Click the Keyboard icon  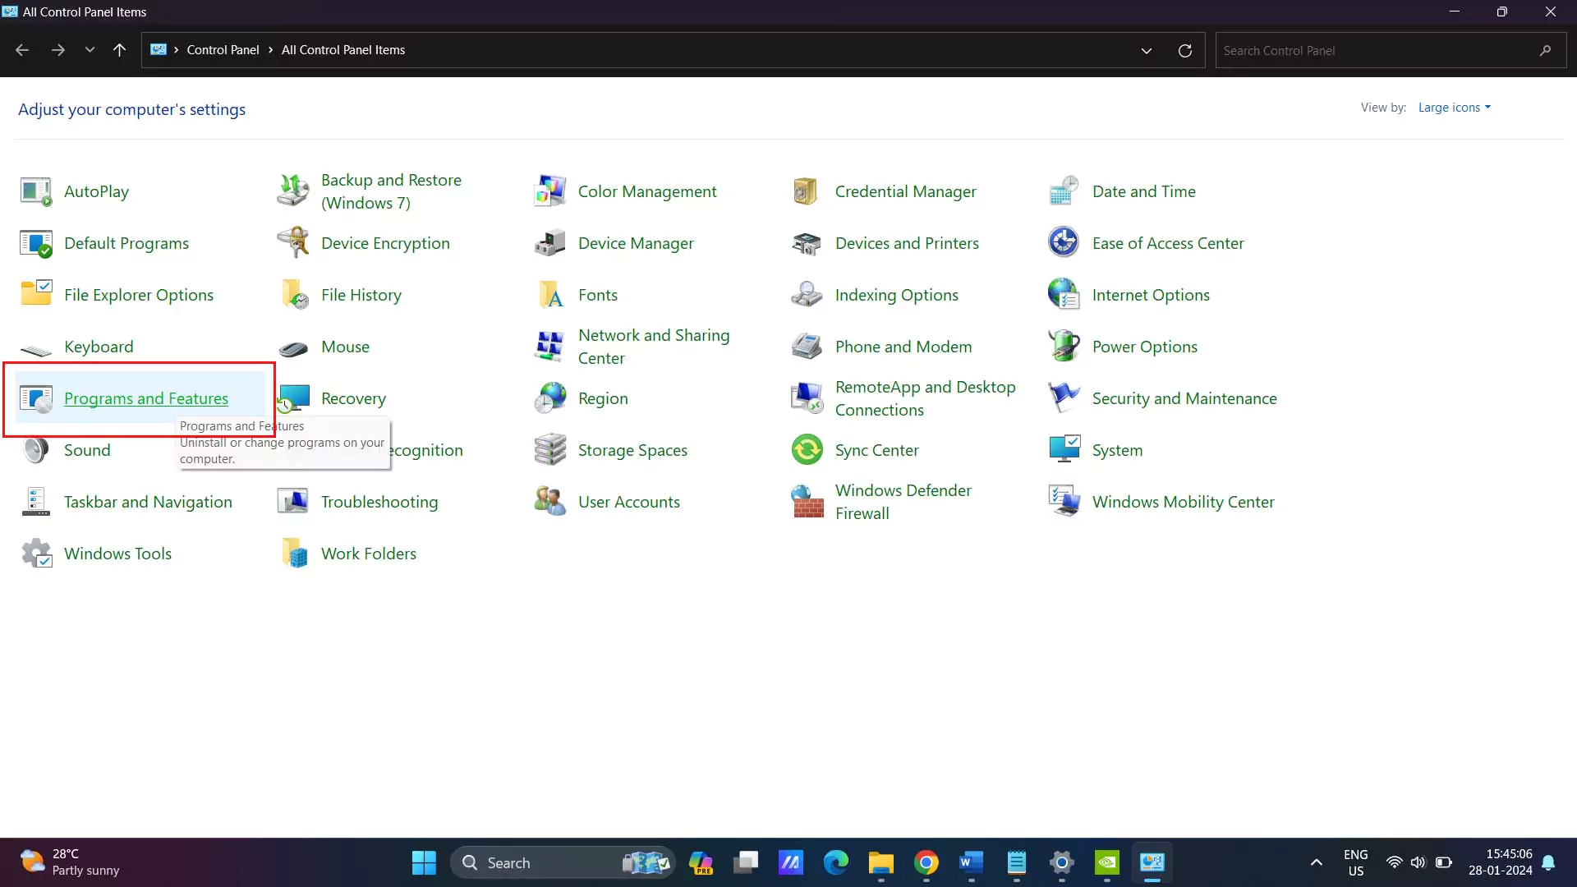(35, 349)
